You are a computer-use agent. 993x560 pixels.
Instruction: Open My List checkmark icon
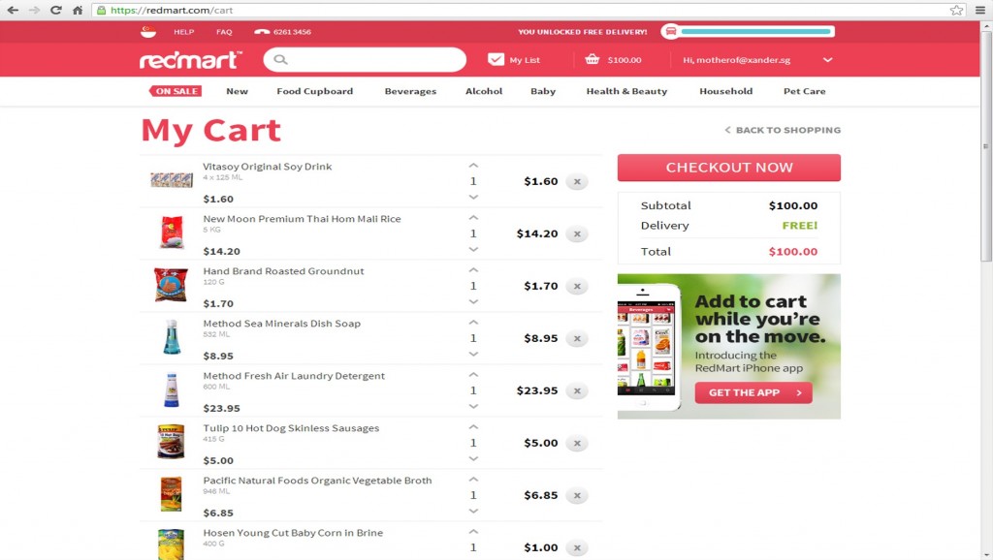click(x=496, y=59)
